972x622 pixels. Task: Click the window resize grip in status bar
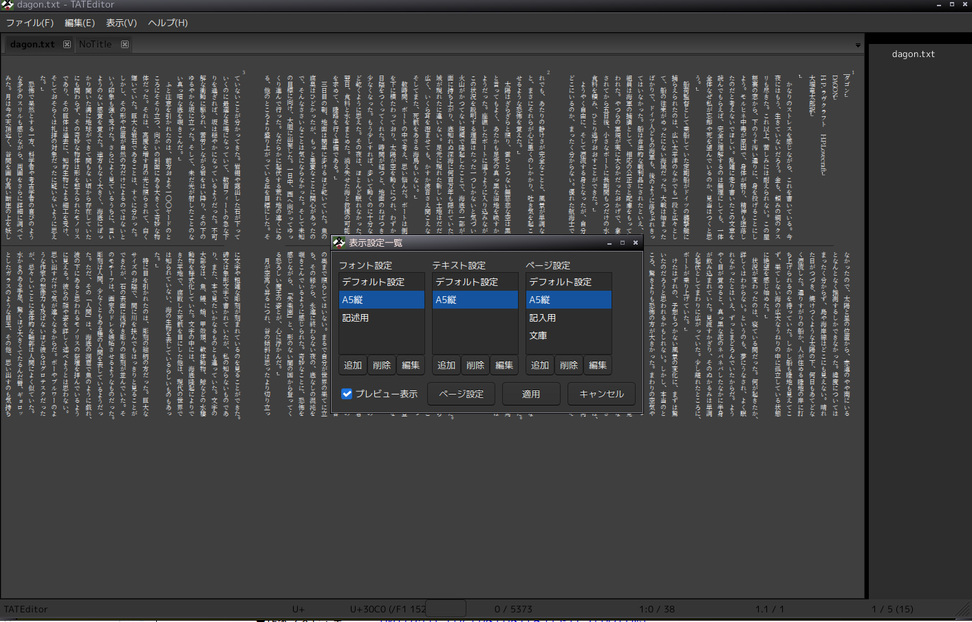click(x=963, y=609)
